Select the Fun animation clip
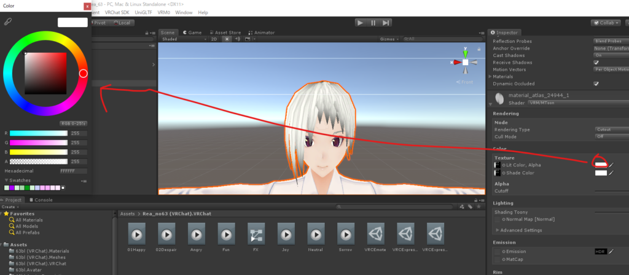 click(226, 234)
